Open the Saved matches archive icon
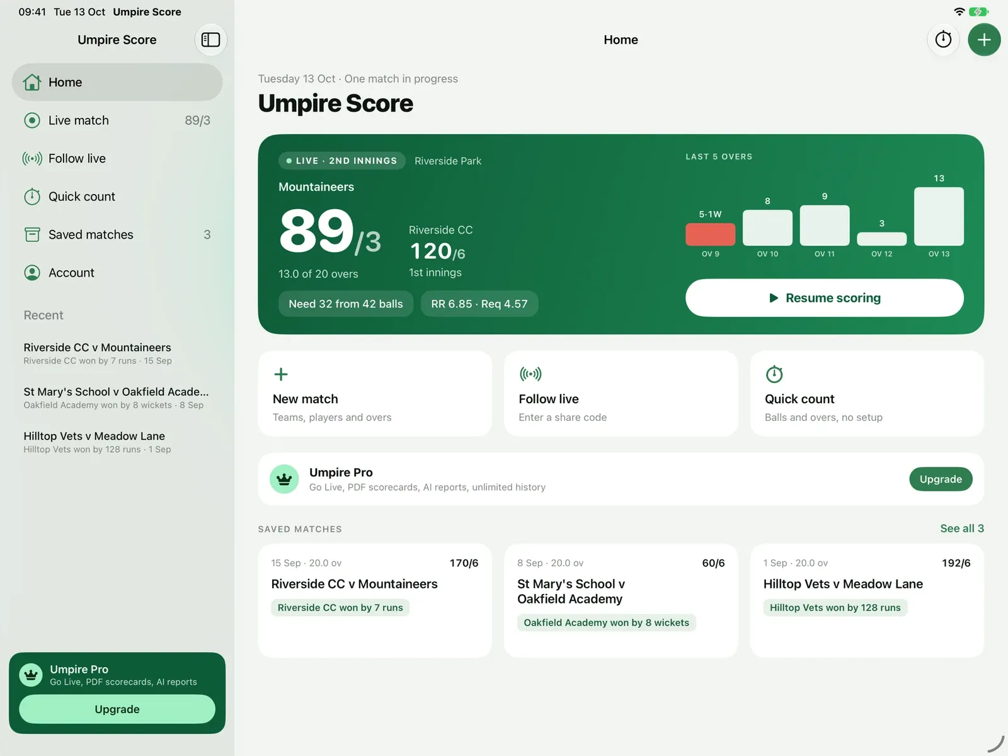The height and width of the screenshot is (756, 1008). 32,234
